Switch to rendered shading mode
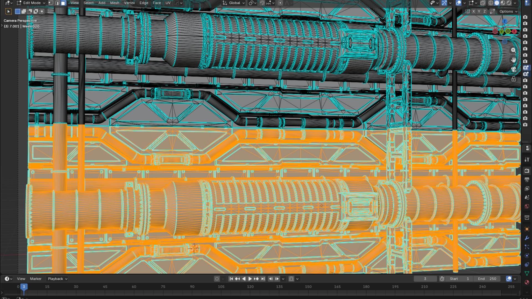Viewport: 532px width, 299px height. (x=509, y=3)
